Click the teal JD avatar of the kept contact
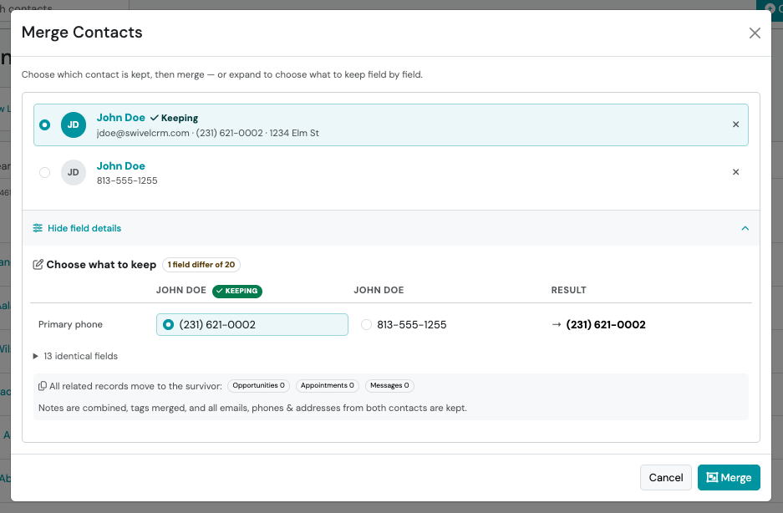 (x=74, y=124)
